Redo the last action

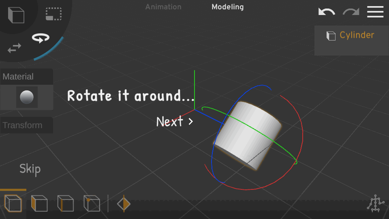pyautogui.click(x=351, y=12)
